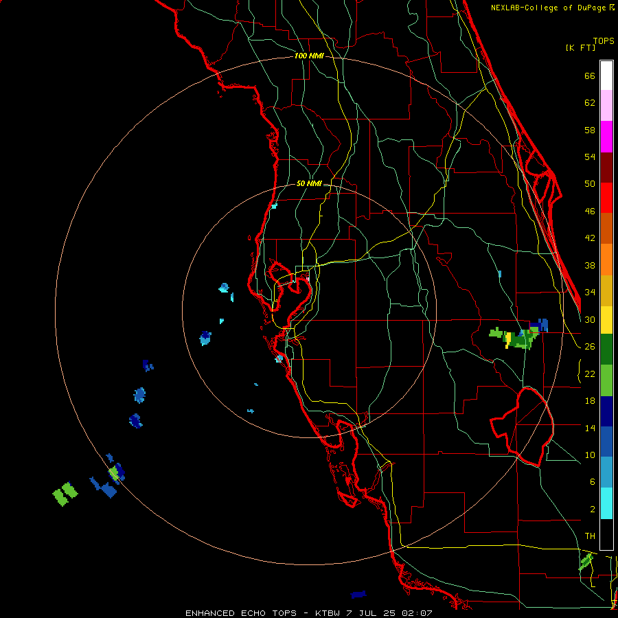Click the TH threshold legend label
The image size is (618, 618).
(590, 536)
